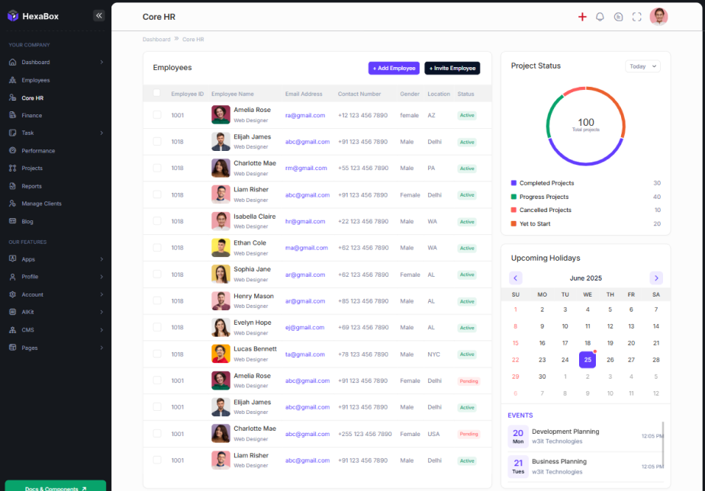The height and width of the screenshot is (491, 705).
Task: Open Finance in the sidebar
Action: coord(32,115)
